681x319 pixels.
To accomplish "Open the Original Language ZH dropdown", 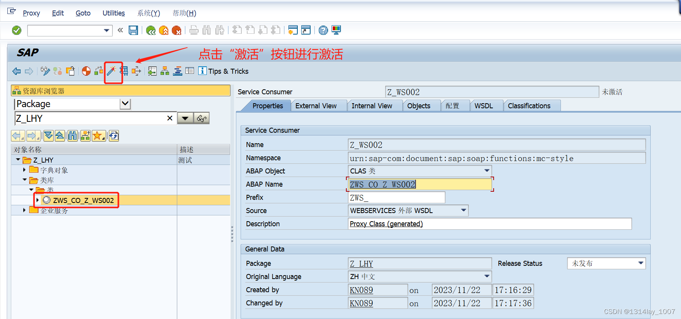I will tap(487, 276).
